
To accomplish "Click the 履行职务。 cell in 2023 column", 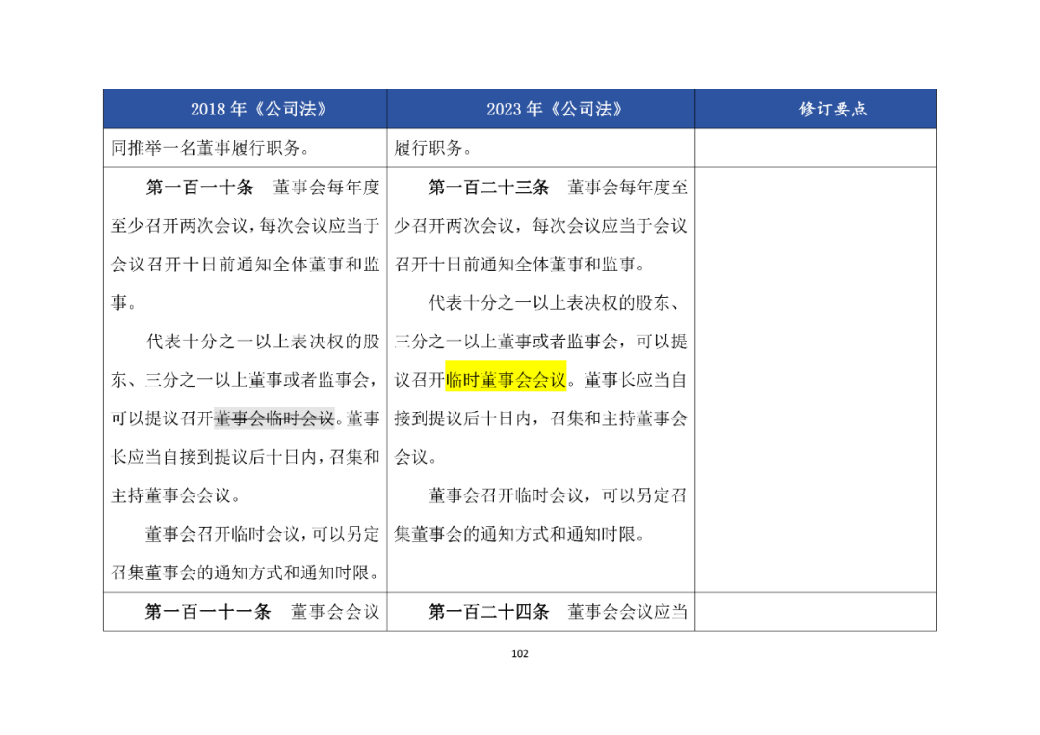I will 432,148.
